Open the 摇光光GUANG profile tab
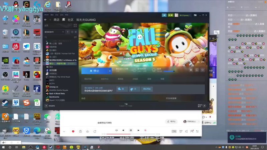 pos(86,20)
